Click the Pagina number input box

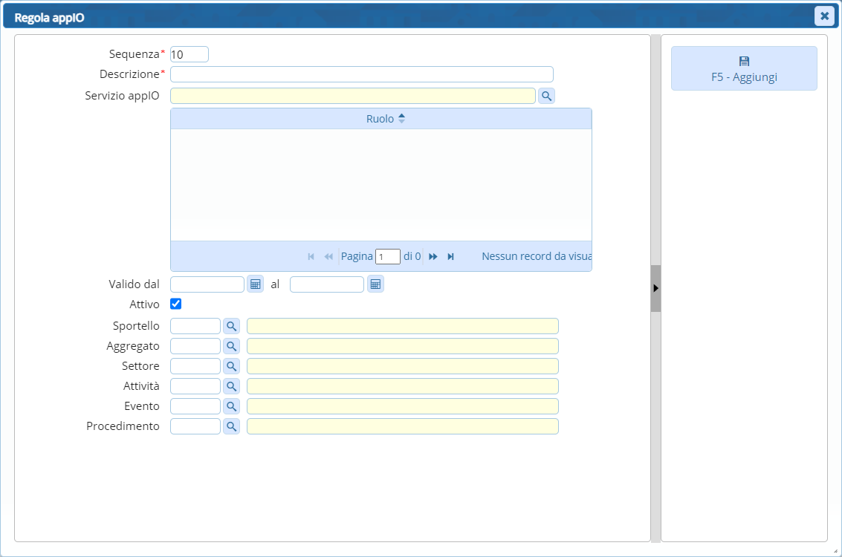pos(388,257)
